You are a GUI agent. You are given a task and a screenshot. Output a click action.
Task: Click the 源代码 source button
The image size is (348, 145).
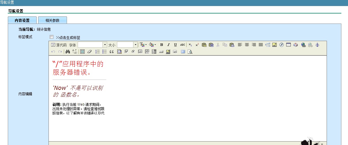(59, 45)
